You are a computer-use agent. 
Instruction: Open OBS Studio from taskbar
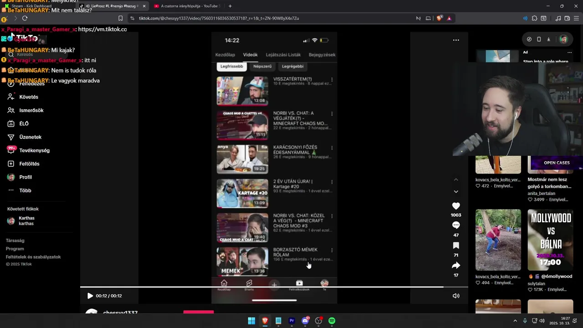coord(318,321)
